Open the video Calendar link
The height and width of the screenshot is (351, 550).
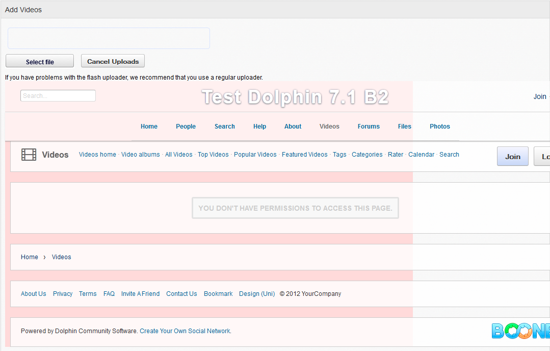421,155
